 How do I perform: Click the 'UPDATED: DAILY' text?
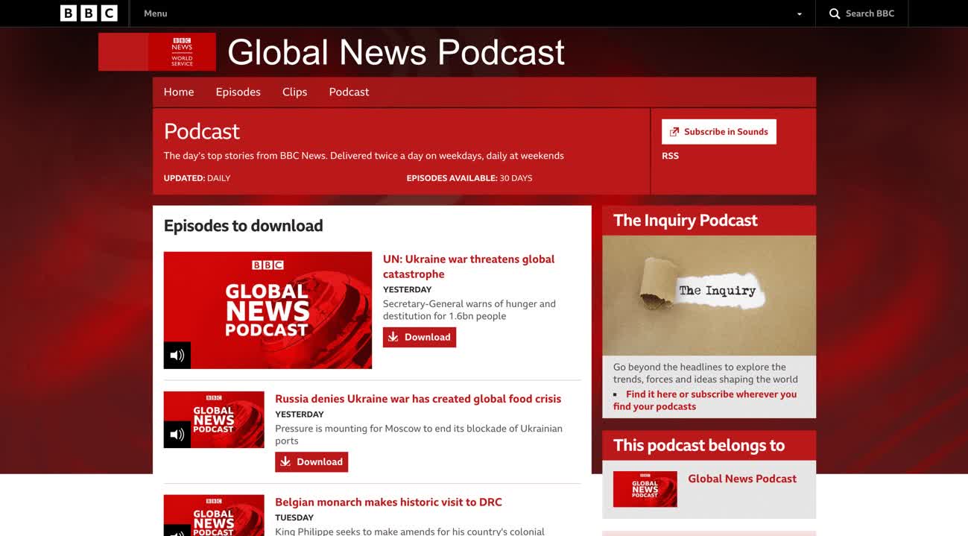pos(197,178)
